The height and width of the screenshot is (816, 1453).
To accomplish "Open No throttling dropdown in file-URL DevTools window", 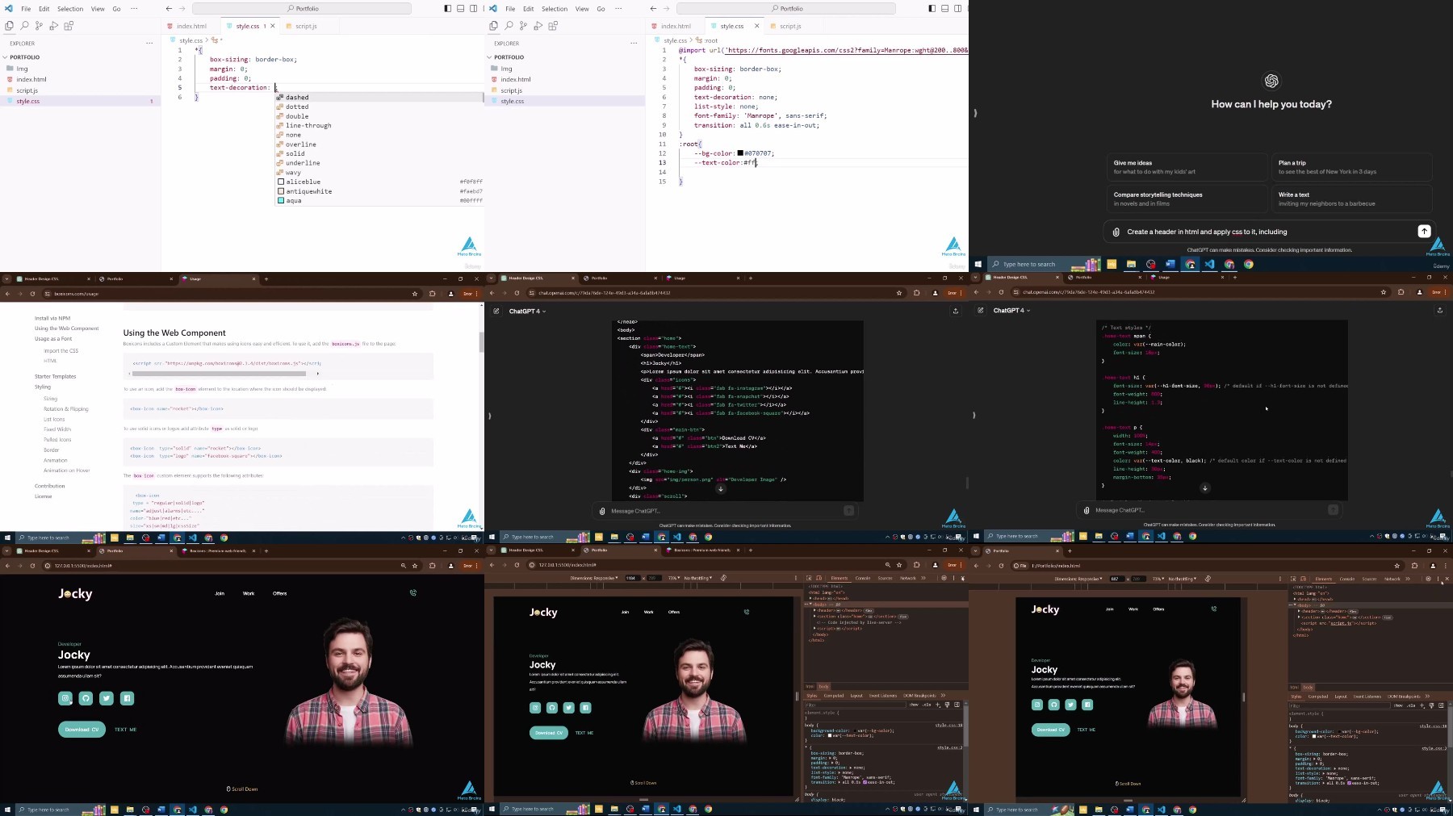I will [x=1183, y=579].
